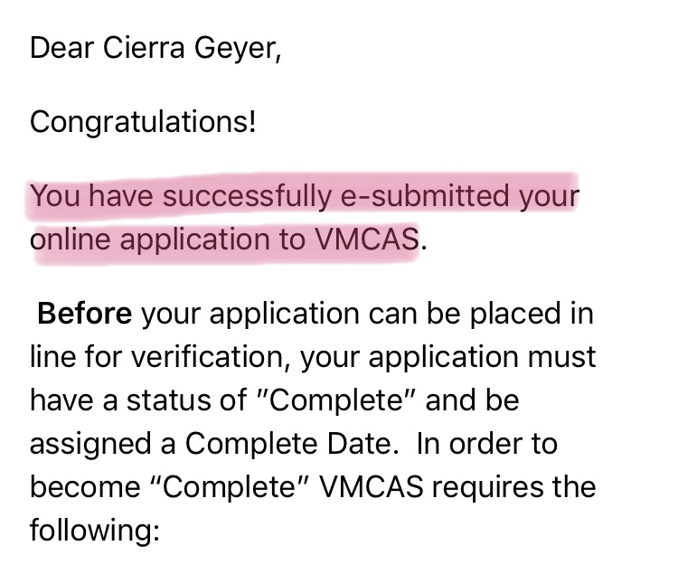Click the bold word "Before"

(x=85, y=314)
